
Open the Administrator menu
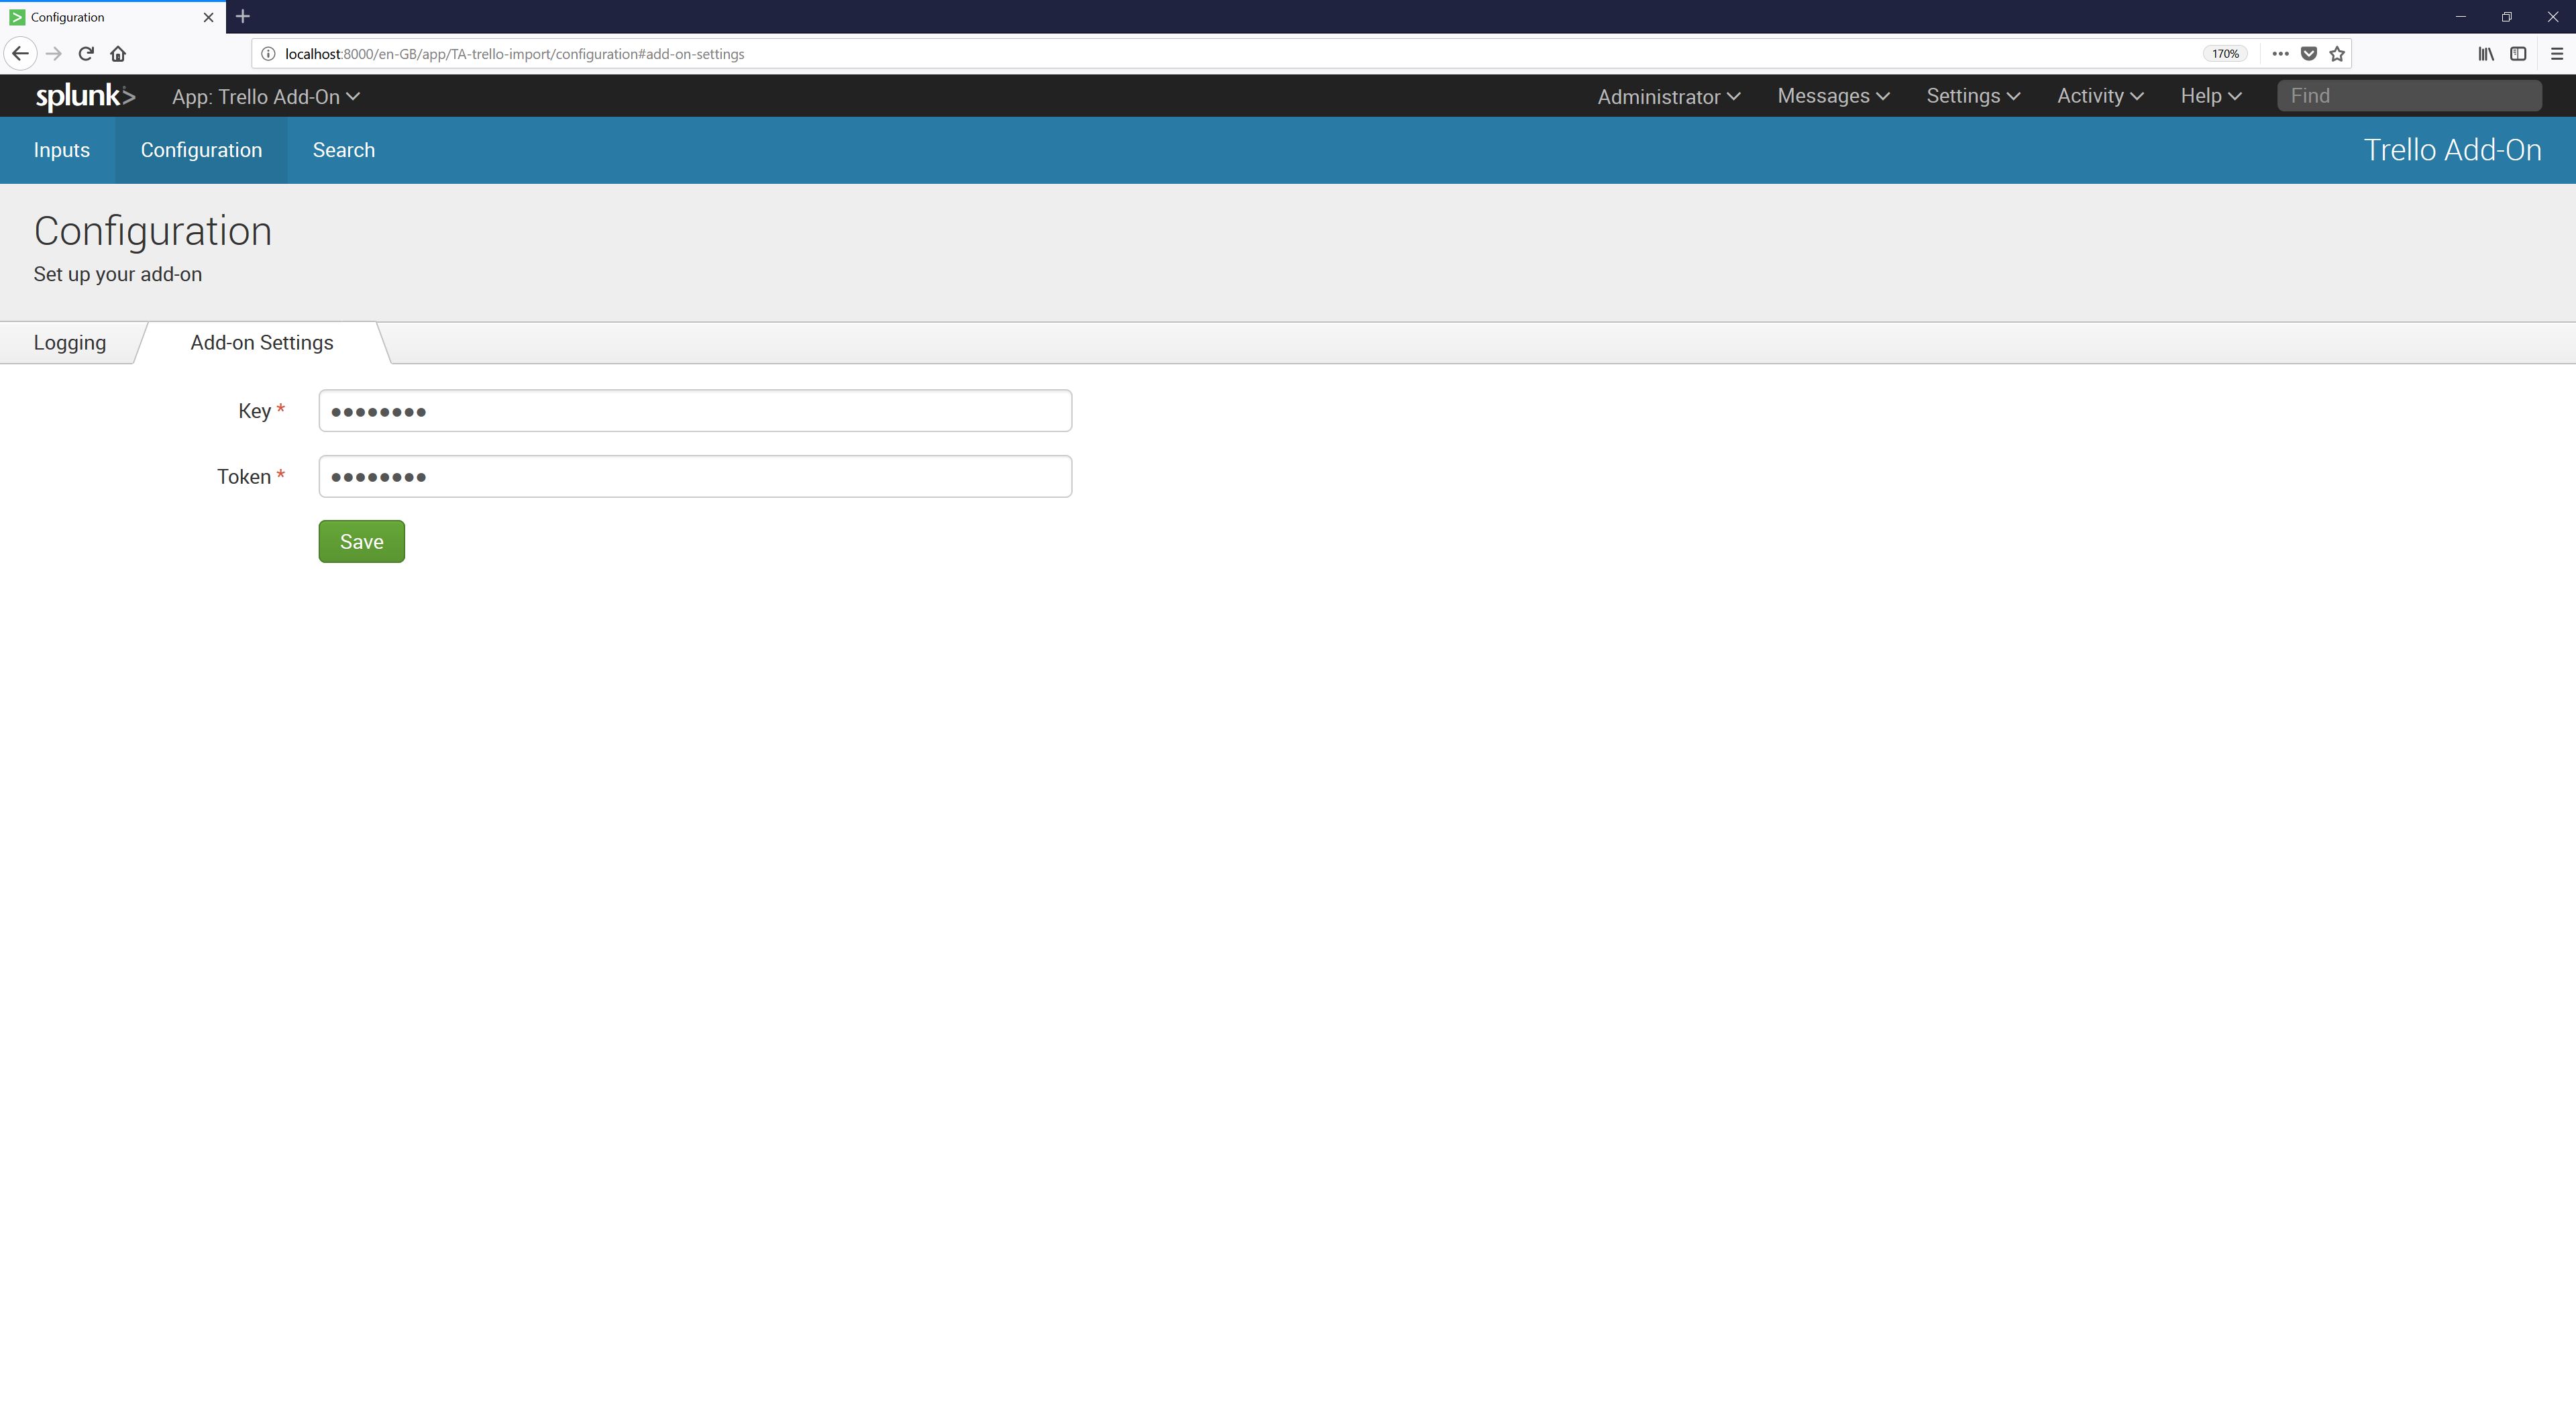pos(1669,97)
